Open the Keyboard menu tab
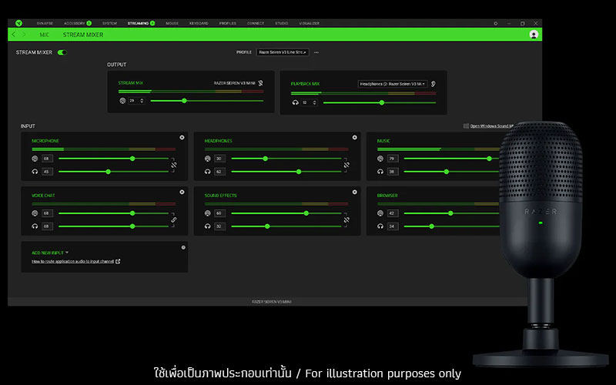The image size is (616, 385). coord(199,23)
